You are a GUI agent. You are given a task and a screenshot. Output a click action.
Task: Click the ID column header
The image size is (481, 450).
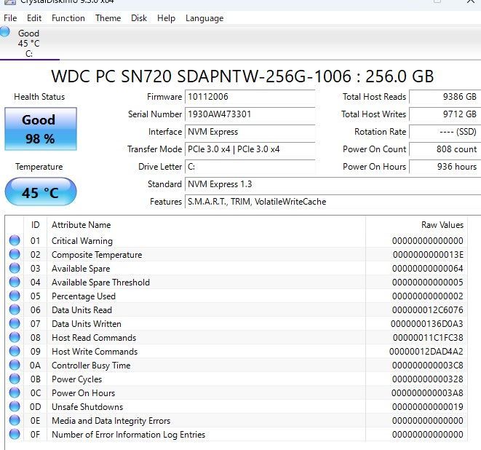click(35, 225)
